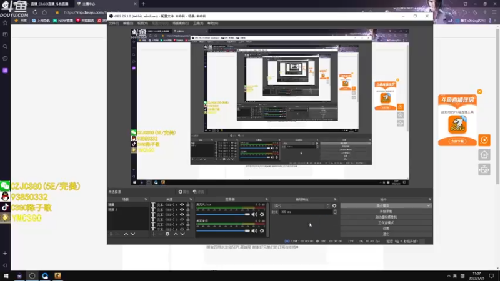Screen dimensions: 500x281
Task: Click browser screenshot scissors icon
Action: pos(455,12)
